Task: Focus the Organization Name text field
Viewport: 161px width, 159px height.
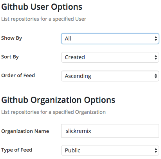Action: click(110, 131)
